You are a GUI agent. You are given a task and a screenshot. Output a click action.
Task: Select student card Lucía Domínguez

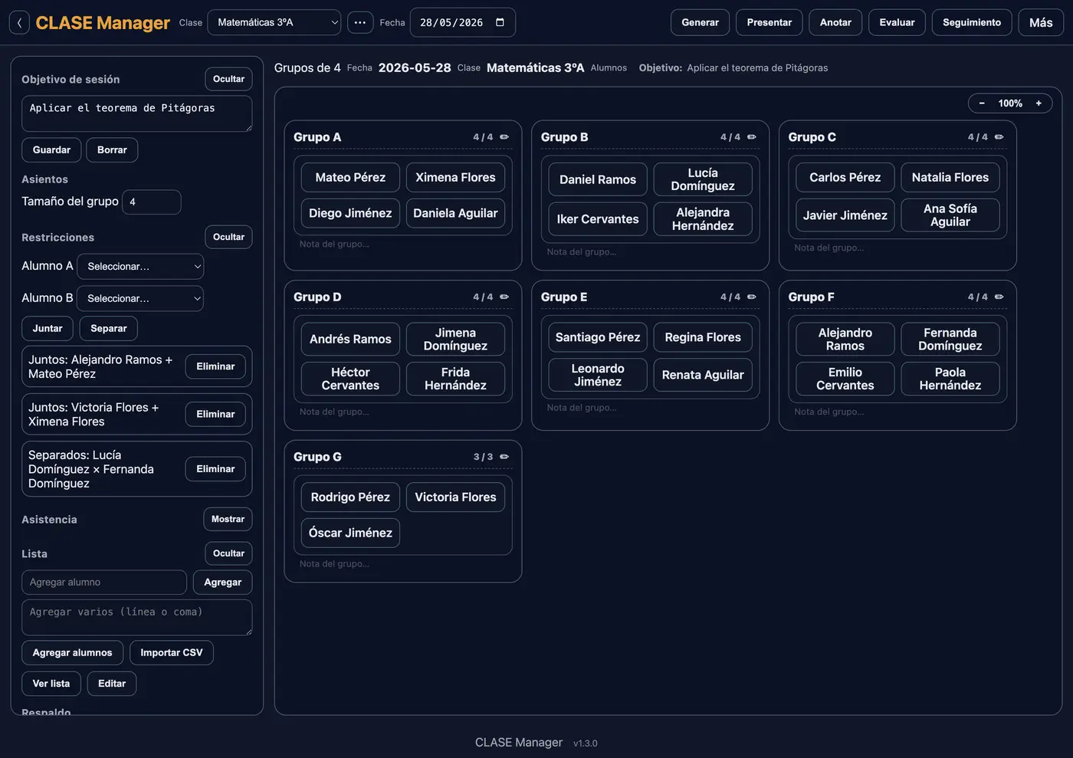tap(703, 179)
